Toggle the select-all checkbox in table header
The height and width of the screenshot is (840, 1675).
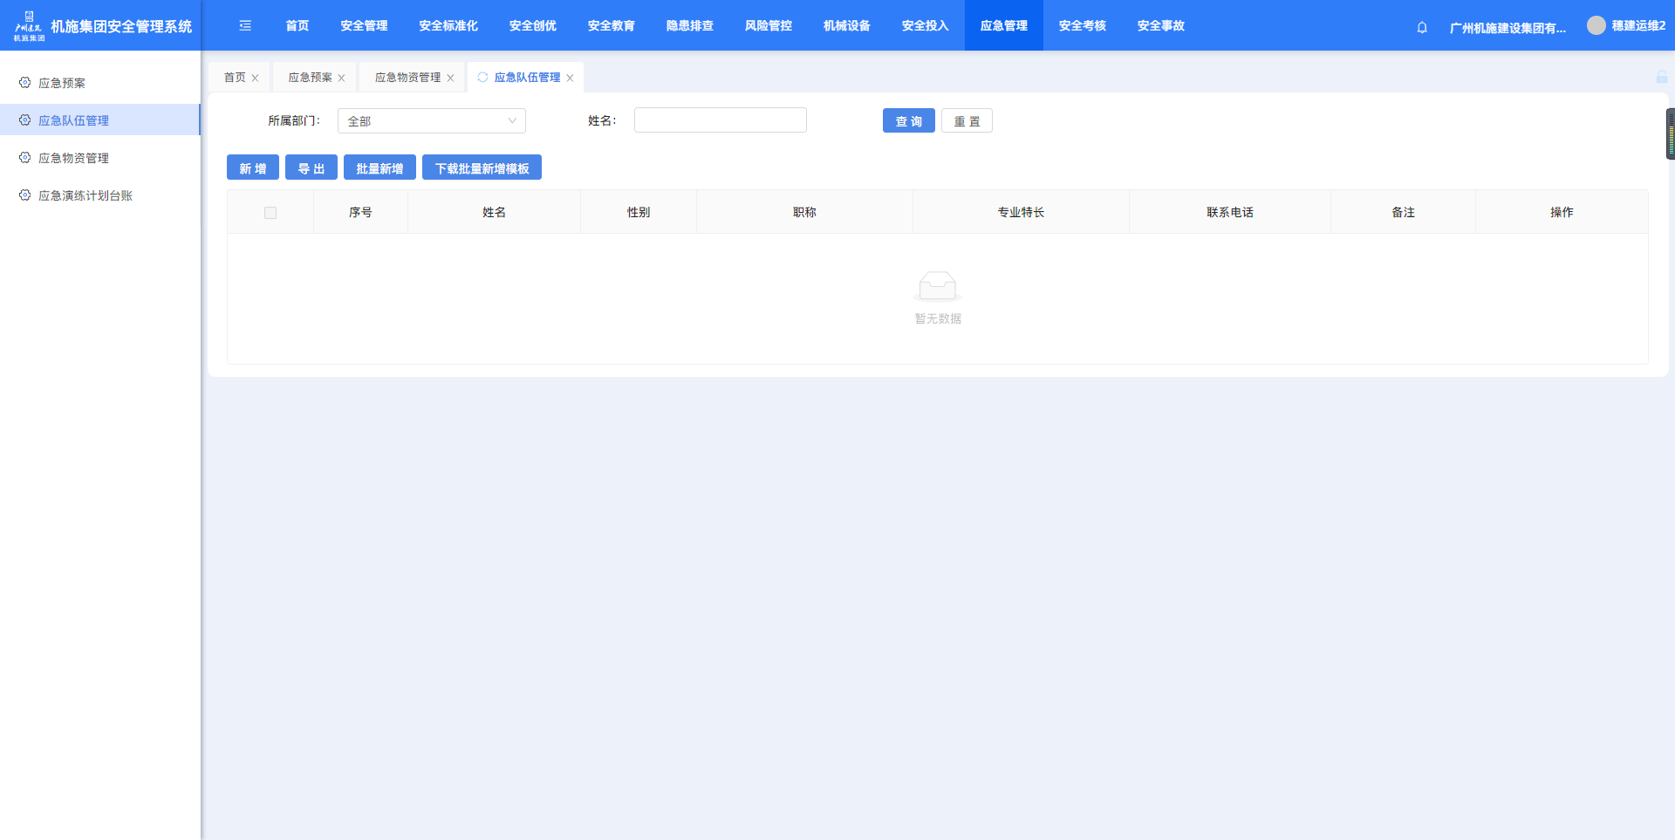pyautogui.click(x=270, y=213)
